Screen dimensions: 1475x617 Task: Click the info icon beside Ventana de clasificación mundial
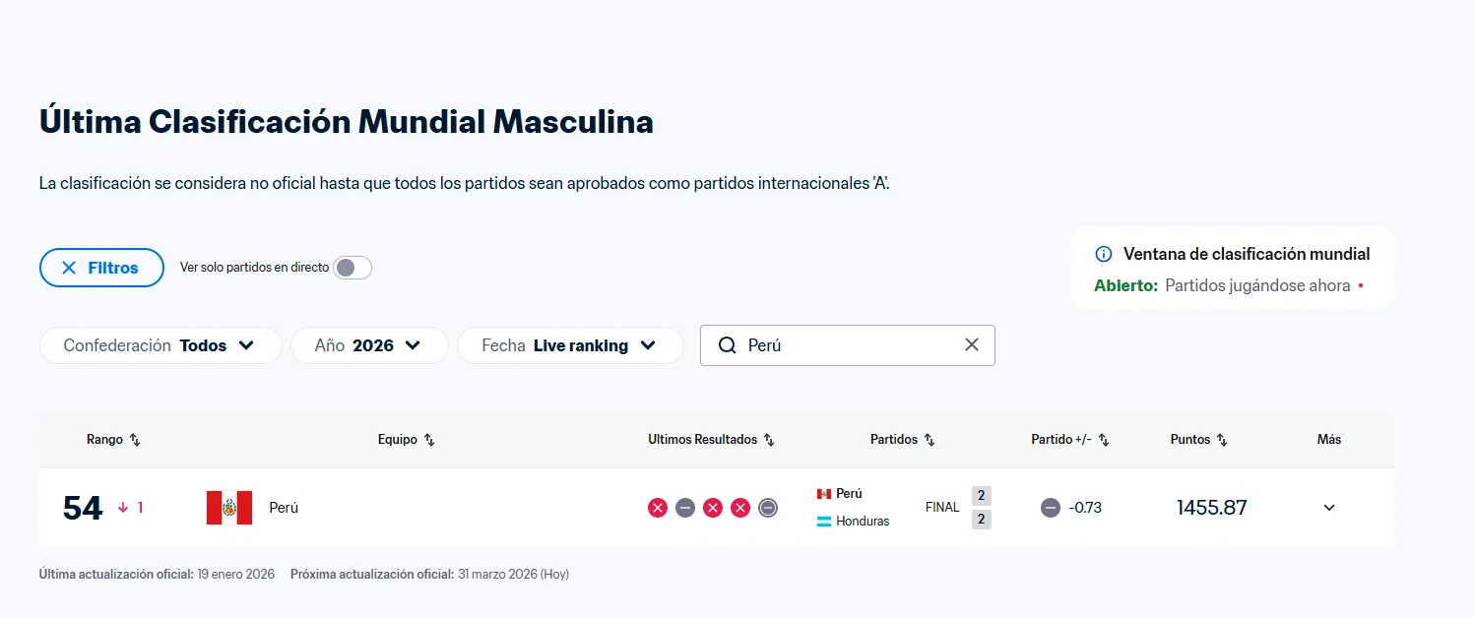tap(1104, 254)
